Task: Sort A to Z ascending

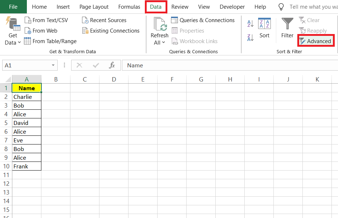Action: 250,24
